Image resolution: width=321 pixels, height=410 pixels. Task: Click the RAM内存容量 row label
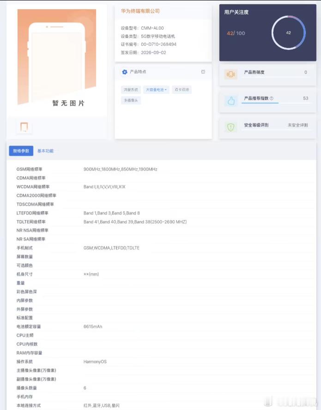[x=29, y=353]
